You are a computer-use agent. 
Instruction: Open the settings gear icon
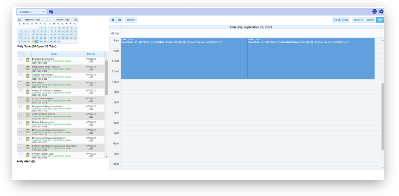(x=381, y=12)
